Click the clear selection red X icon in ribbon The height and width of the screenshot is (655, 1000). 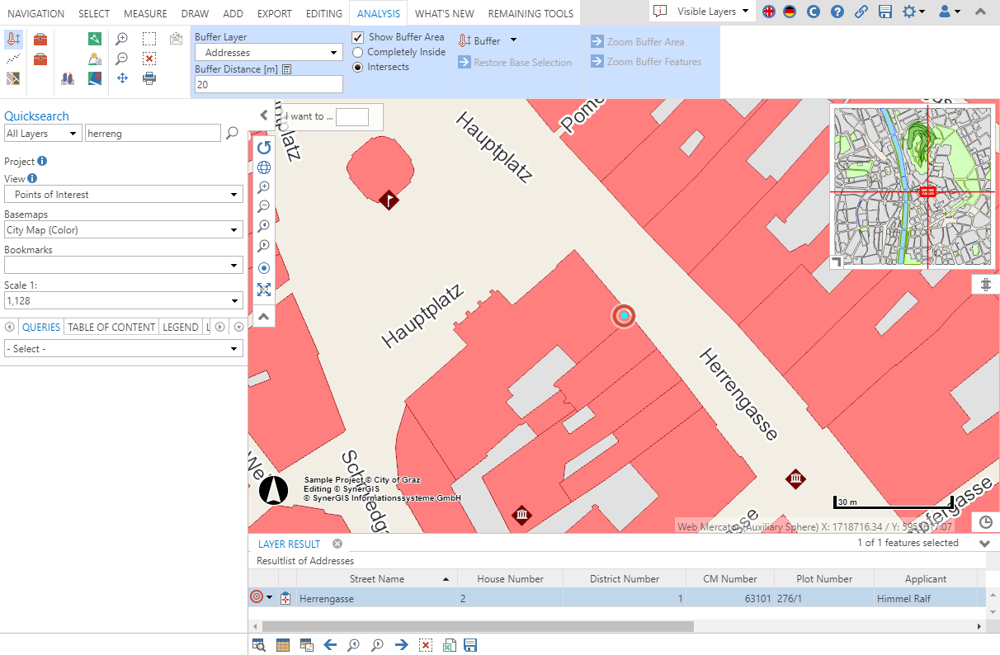[x=149, y=59]
